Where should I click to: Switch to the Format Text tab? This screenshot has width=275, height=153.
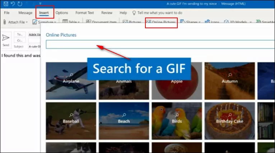[x=84, y=13]
